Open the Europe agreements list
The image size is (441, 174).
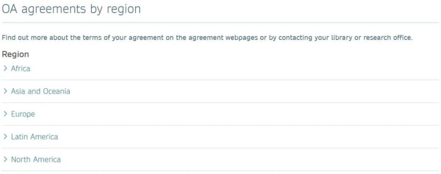[x=220, y=114]
